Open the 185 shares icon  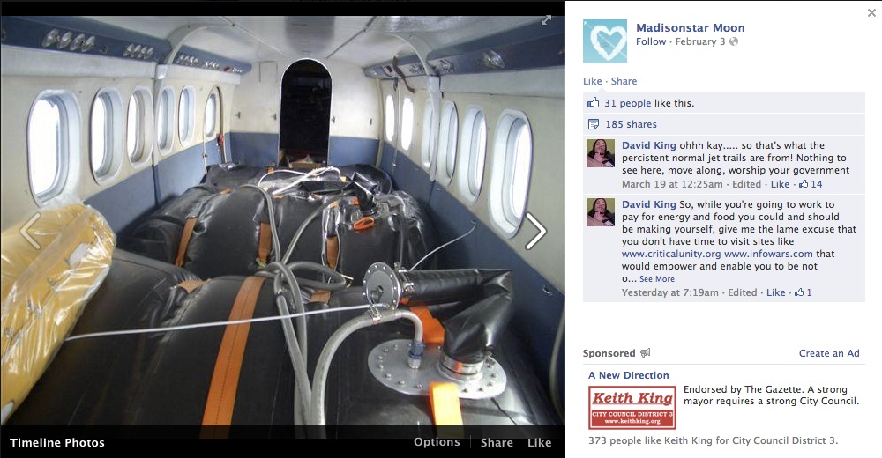[x=593, y=124]
